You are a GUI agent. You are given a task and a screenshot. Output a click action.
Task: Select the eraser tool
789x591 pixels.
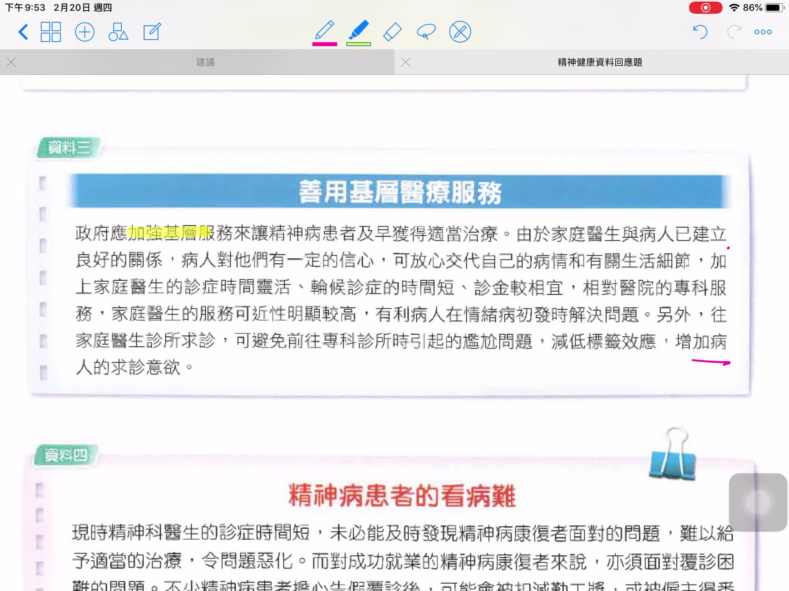tap(392, 31)
